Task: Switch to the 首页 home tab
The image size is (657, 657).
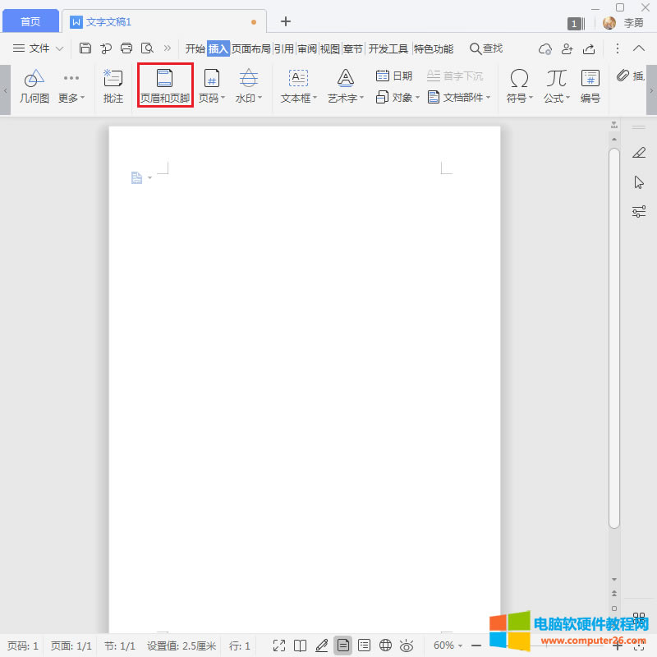Action: click(x=30, y=21)
